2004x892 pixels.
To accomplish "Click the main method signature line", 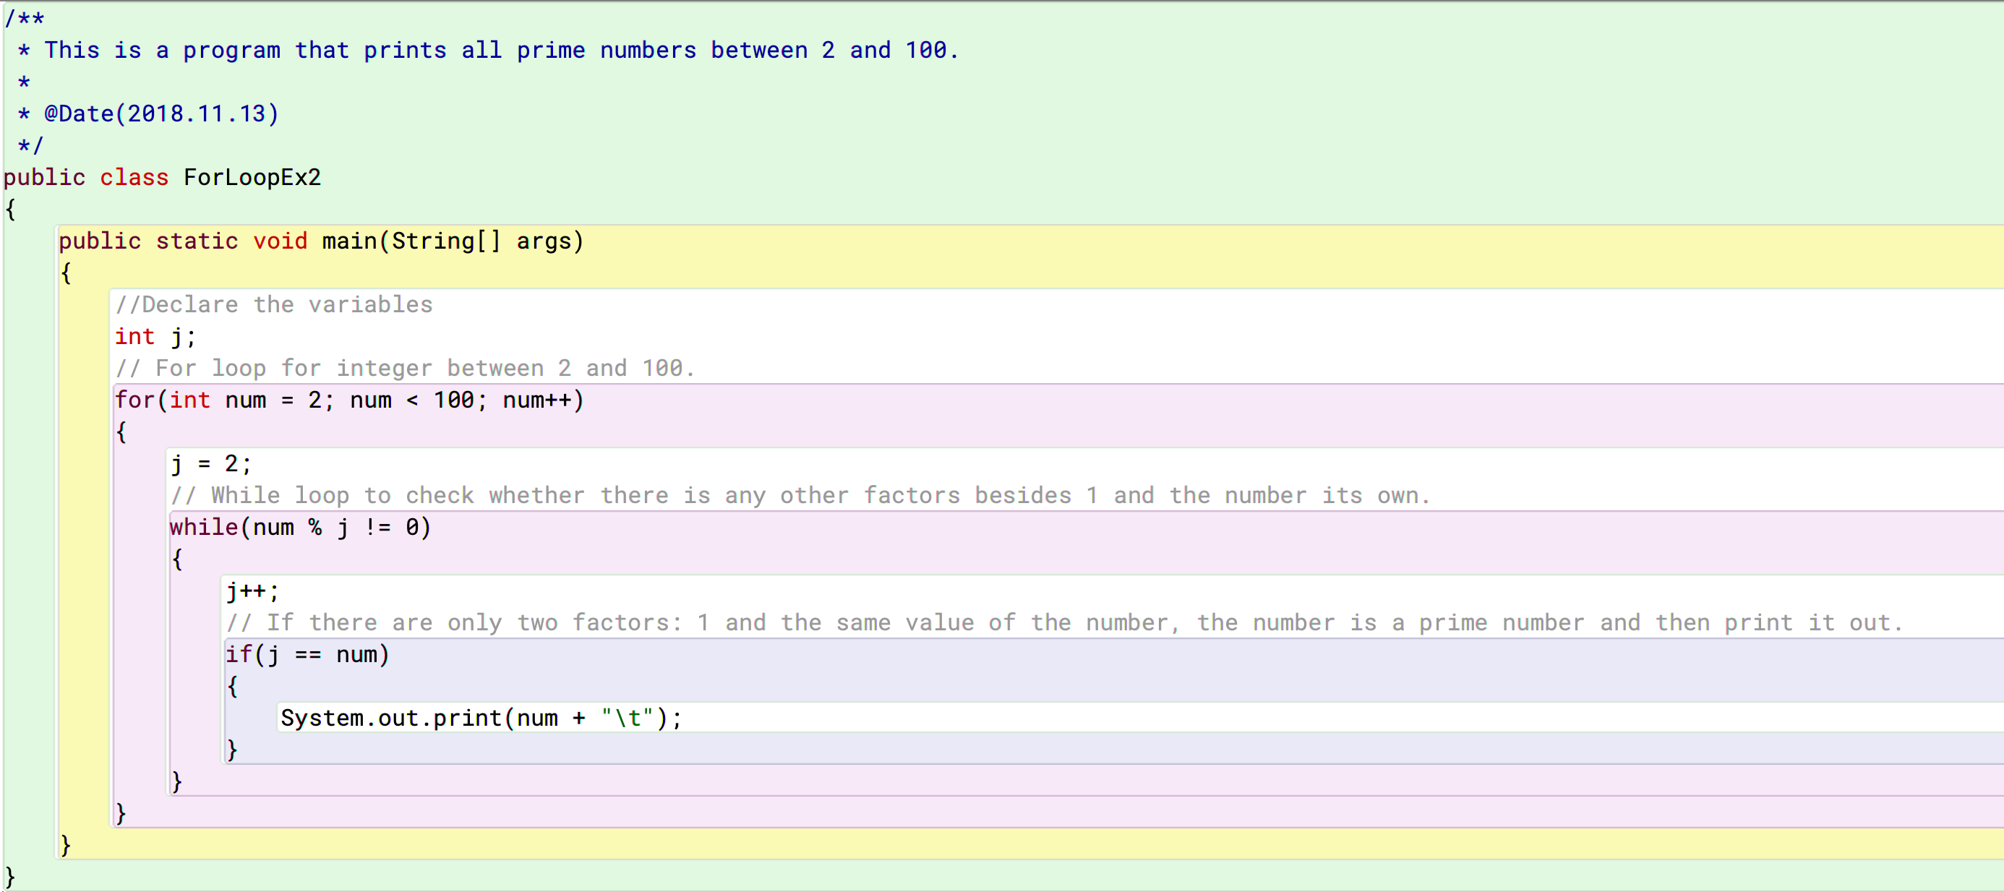I will [320, 241].
